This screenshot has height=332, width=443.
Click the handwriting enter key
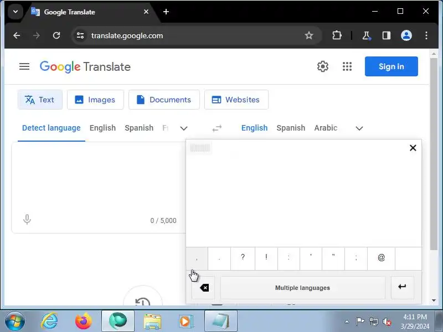click(403, 288)
